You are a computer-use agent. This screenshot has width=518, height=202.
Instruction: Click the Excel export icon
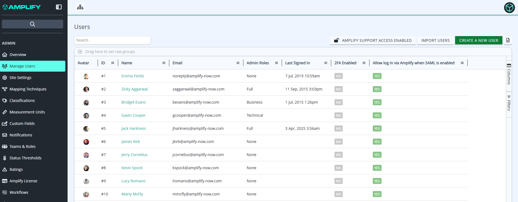pyautogui.click(x=508, y=40)
